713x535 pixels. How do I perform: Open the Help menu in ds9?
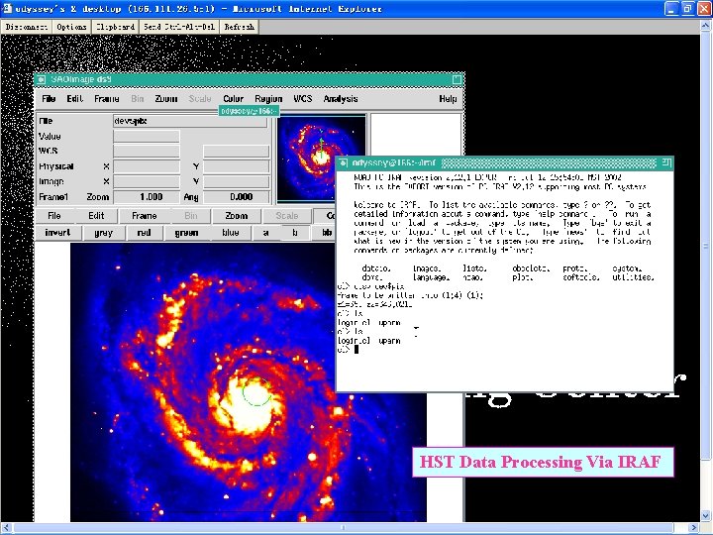tap(448, 99)
